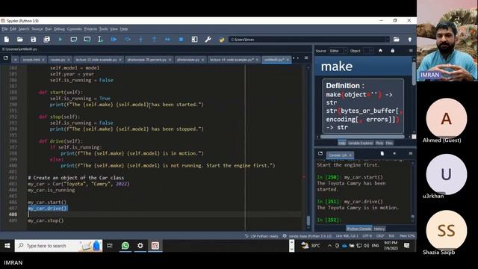Image resolution: width=478 pixels, height=269 pixels.
Task: Start debugging with the Debug file icon
Action: [114, 40]
